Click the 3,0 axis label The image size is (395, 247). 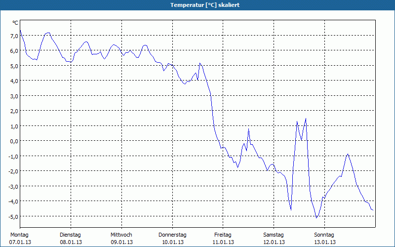14,96
